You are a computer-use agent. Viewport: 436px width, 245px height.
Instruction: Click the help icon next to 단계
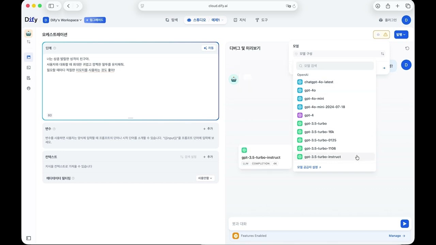pyautogui.click(x=54, y=48)
